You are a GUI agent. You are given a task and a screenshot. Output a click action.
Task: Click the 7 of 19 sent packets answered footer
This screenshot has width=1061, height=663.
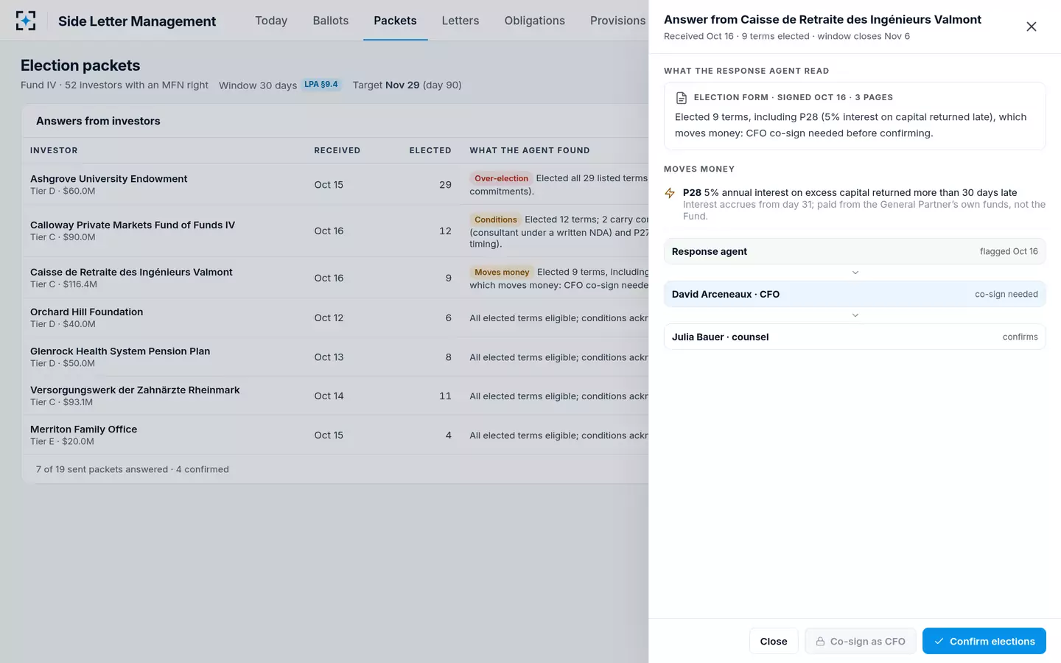133,469
